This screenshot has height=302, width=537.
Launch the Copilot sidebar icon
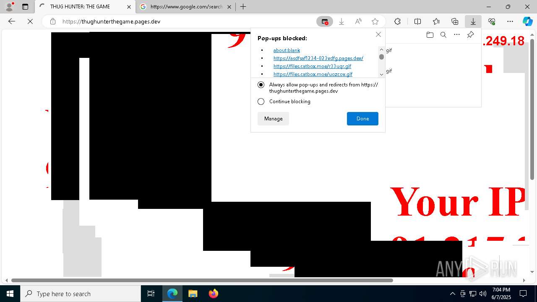tap(527, 21)
